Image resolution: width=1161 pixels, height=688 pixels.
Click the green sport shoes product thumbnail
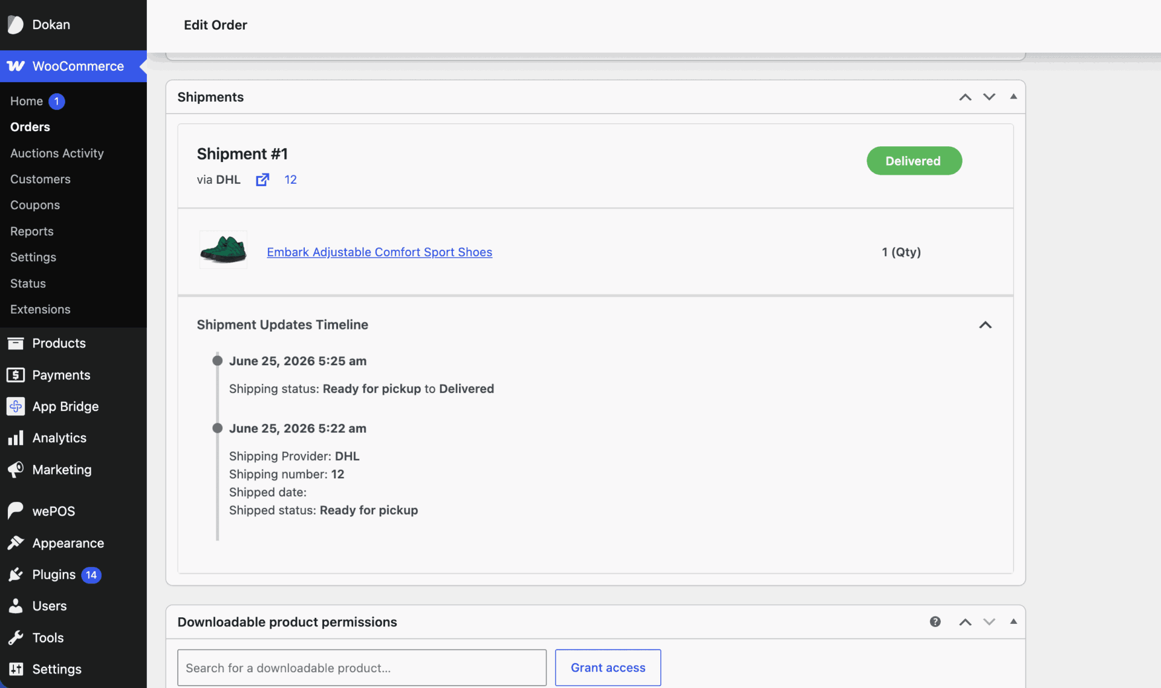coord(223,250)
